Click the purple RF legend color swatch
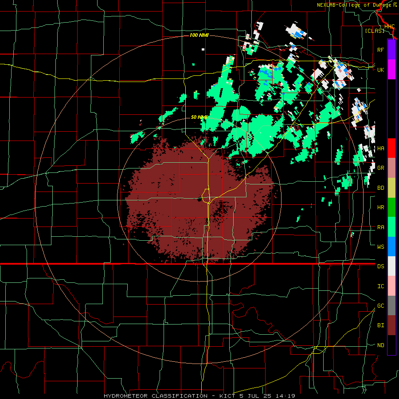Screen dimensions: 399x399 click(x=391, y=50)
